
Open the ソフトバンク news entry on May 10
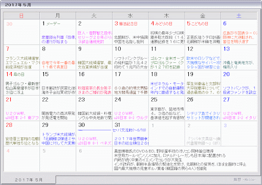(x=130, y=63)
